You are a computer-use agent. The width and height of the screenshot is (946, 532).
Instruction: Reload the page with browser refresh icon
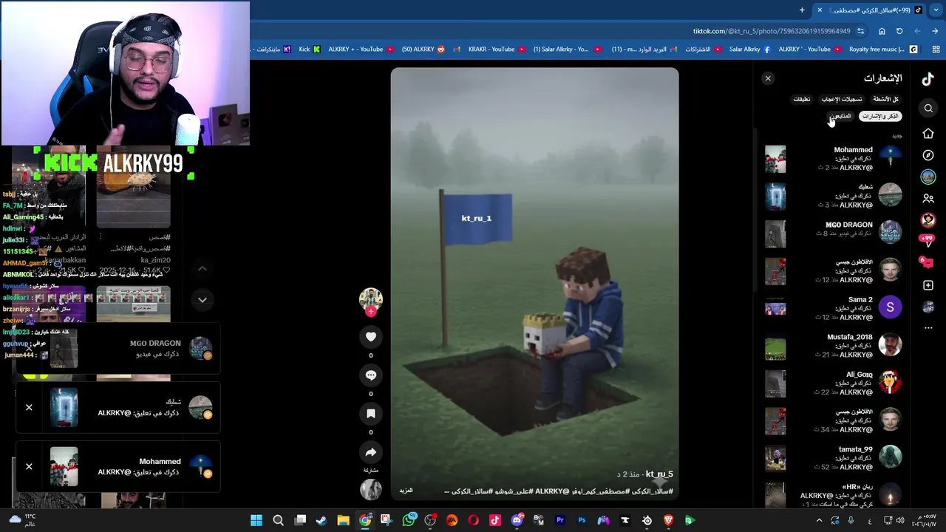click(x=899, y=31)
